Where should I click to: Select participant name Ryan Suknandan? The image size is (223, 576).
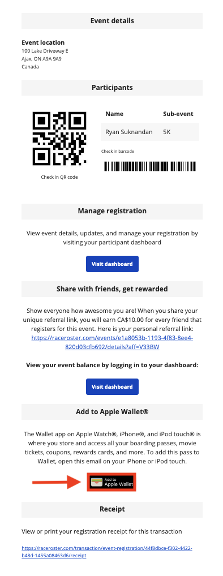coord(129,132)
